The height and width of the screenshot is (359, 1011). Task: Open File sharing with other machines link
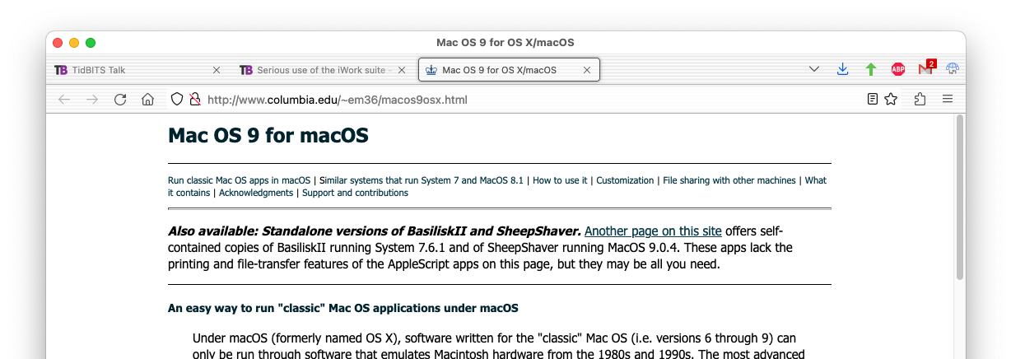pyautogui.click(x=729, y=180)
